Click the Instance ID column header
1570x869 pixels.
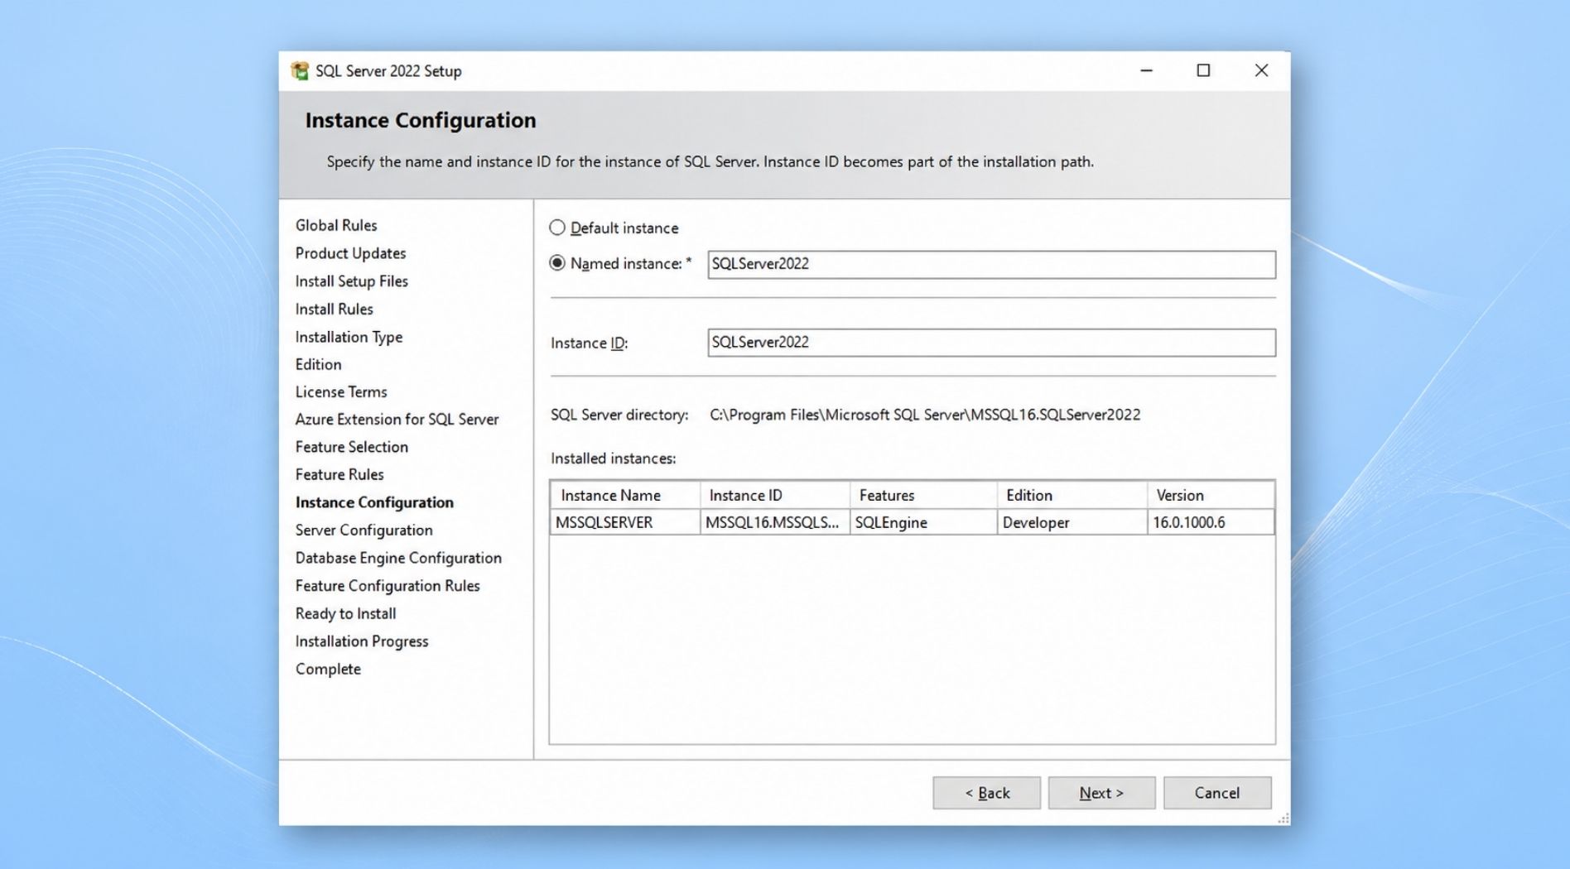tap(775, 495)
